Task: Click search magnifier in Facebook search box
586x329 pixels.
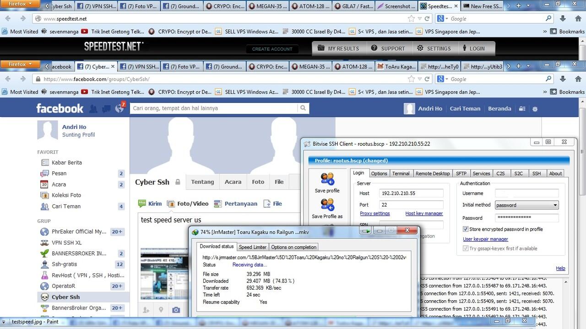Action: point(303,108)
